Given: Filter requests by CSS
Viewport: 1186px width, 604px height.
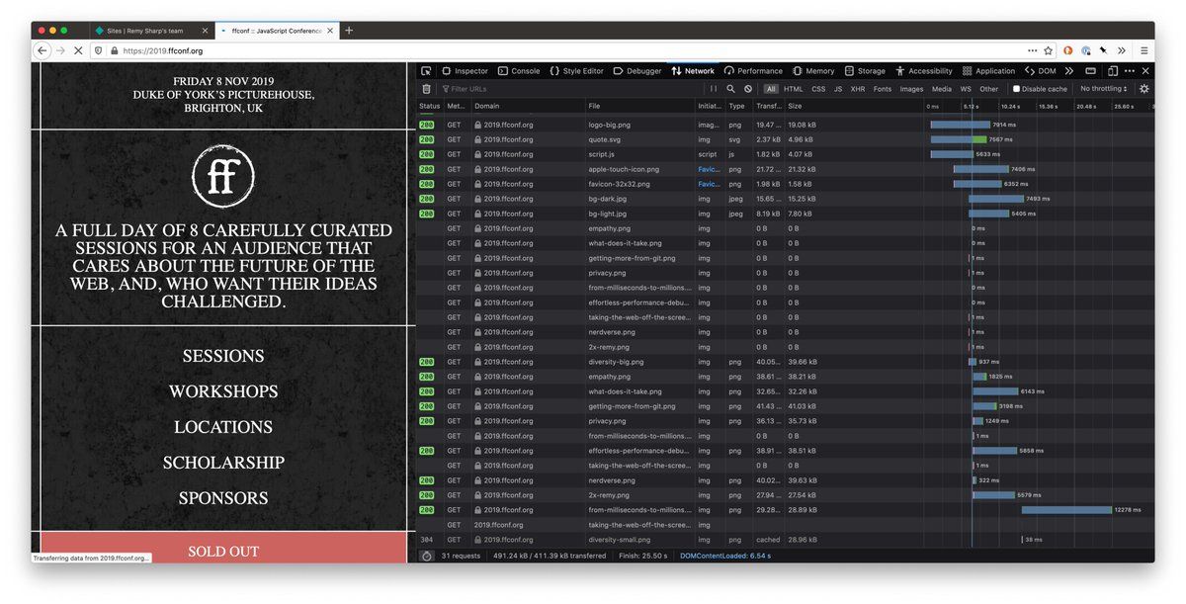Looking at the screenshot, I should point(818,89).
